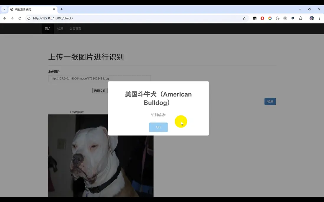324x202 pixels.
Task: Click the 美国斗牛犬 result title
Action: coord(158,98)
